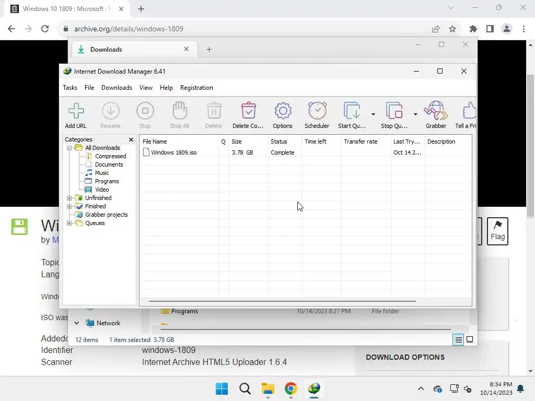This screenshot has height=401, width=535.
Task: Expand the Unfinished category node
Action: coord(69,198)
